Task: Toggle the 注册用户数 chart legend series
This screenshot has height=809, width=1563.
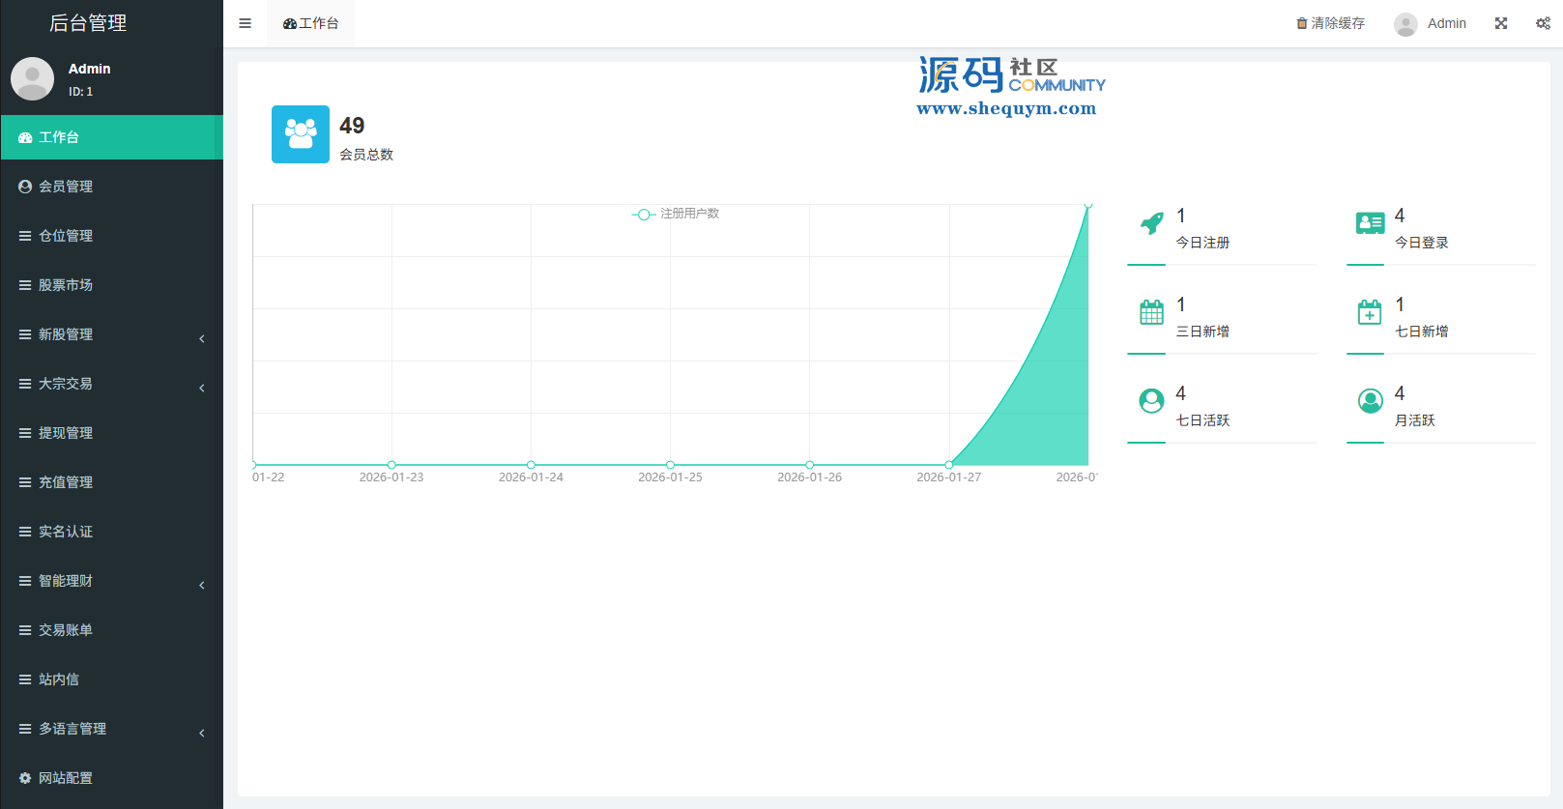Action: 677,214
